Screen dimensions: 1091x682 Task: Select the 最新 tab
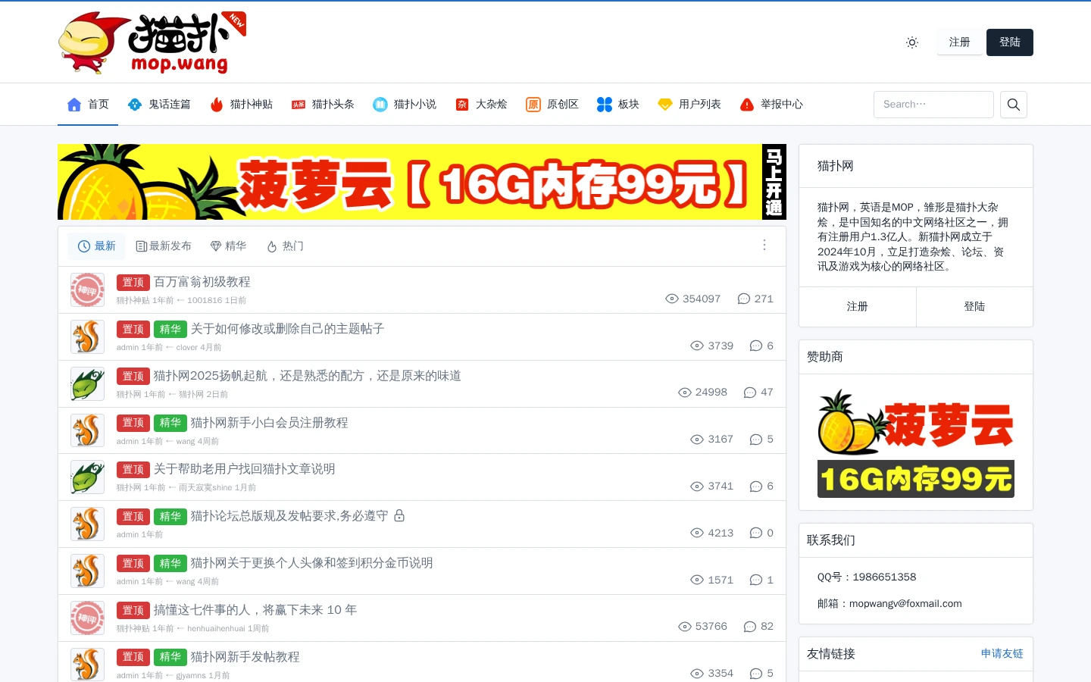96,246
